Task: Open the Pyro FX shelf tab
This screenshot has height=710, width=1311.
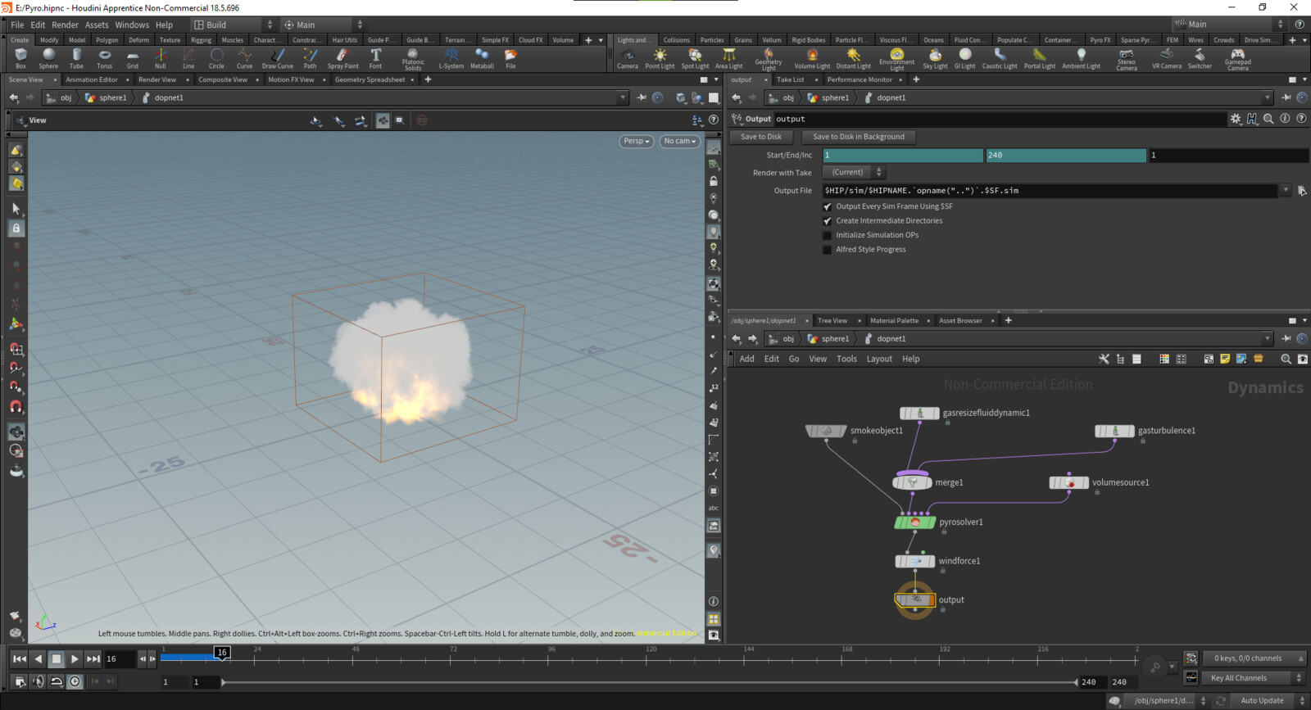Action: [1100, 39]
